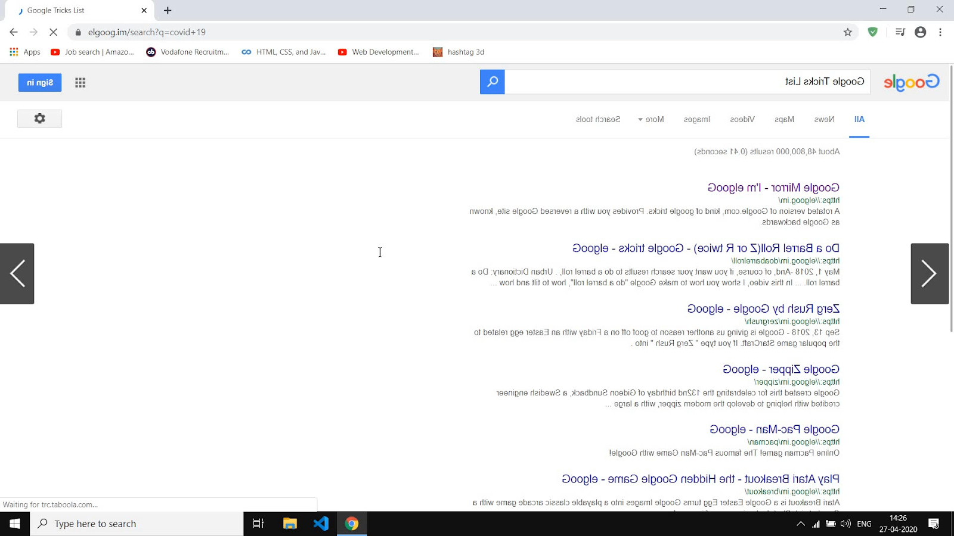
Task: Open Do a Barrel Roll result link
Action: (706, 248)
